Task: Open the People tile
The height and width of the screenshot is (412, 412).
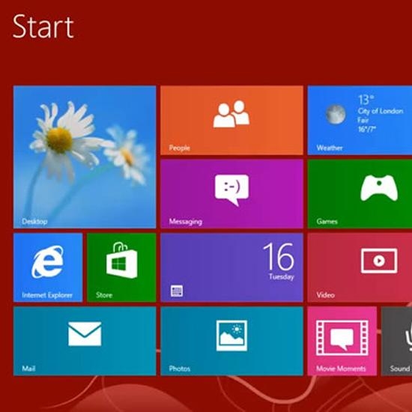Action: [231, 120]
